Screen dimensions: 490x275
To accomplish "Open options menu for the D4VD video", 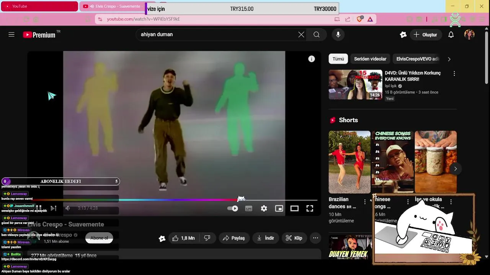I will tap(454, 73).
